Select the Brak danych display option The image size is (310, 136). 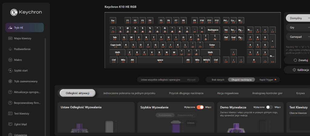[218, 80]
